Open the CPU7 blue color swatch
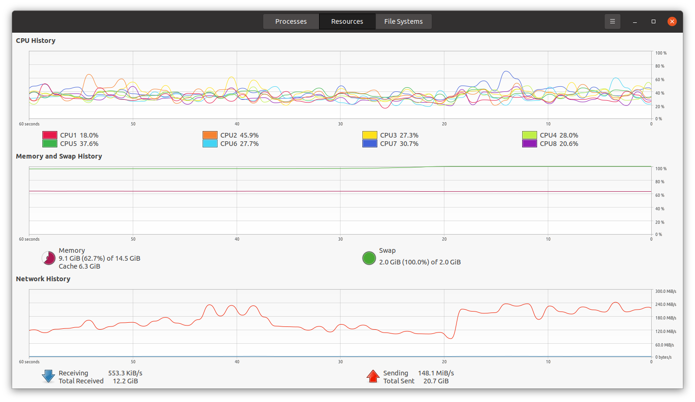The width and height of the screenshot is (695, 402). (370, 144)
